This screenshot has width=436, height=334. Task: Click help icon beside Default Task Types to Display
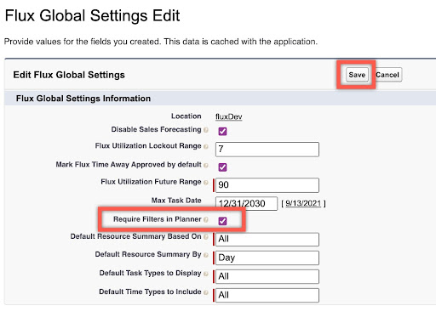pyautogui.click(x=206, y=274)
